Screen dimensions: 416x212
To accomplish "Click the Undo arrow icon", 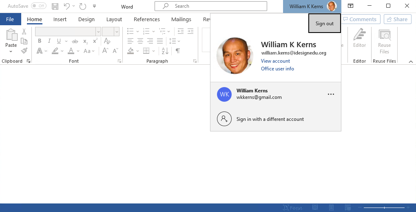I will pyautogui.click(x=67, y=6).
